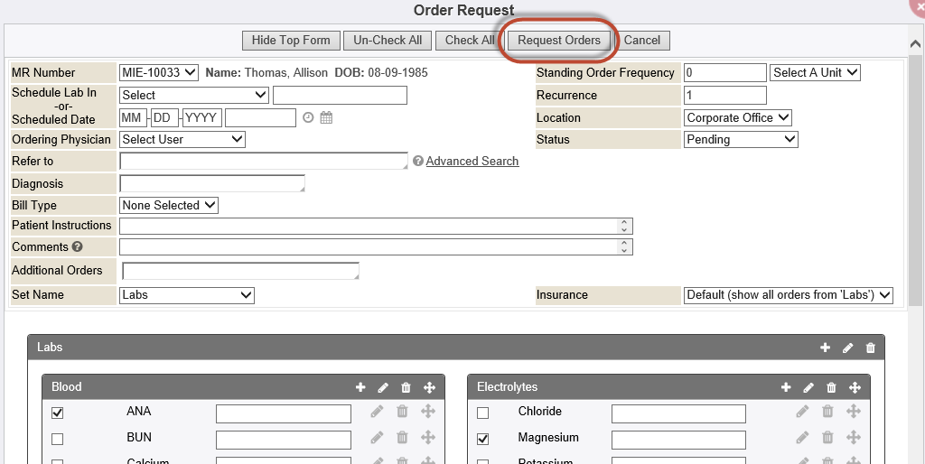The width and height of the screenshot is (925, 464).
Task: Expand the Status Pending dropdown
Action: click(x=741, y=139)
